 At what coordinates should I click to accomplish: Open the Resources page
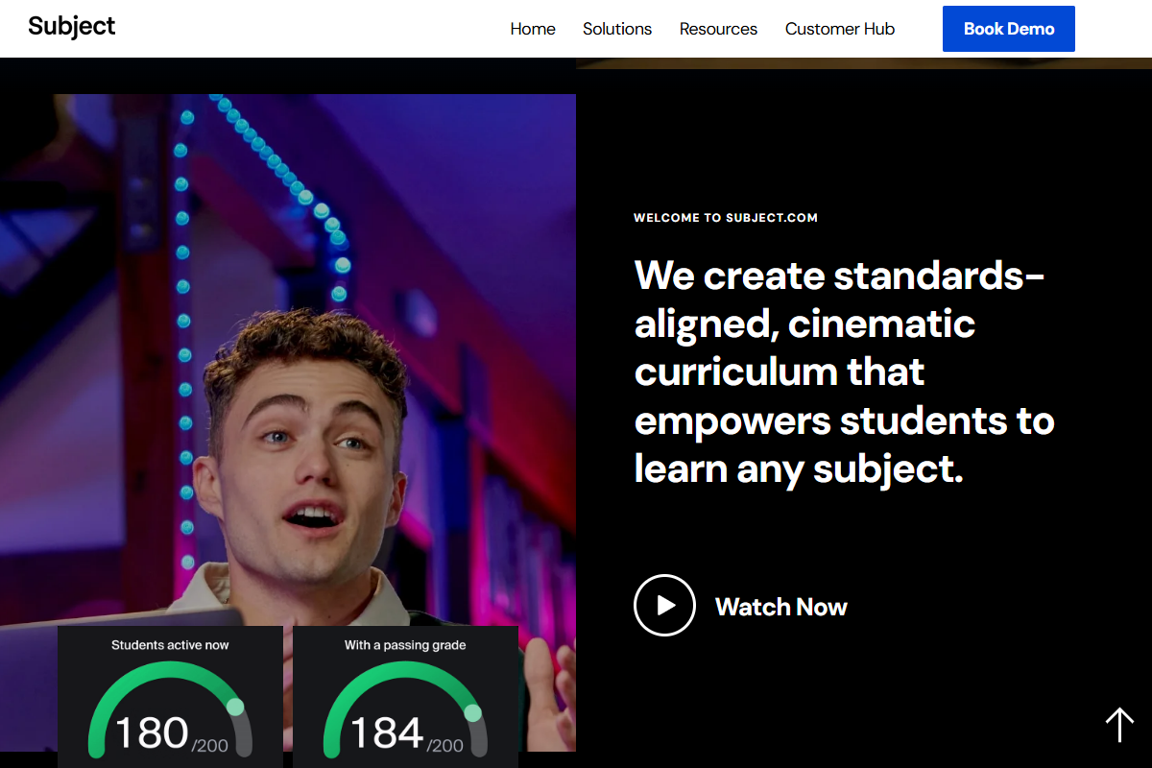pyautogui.click(x=718, y=29)
